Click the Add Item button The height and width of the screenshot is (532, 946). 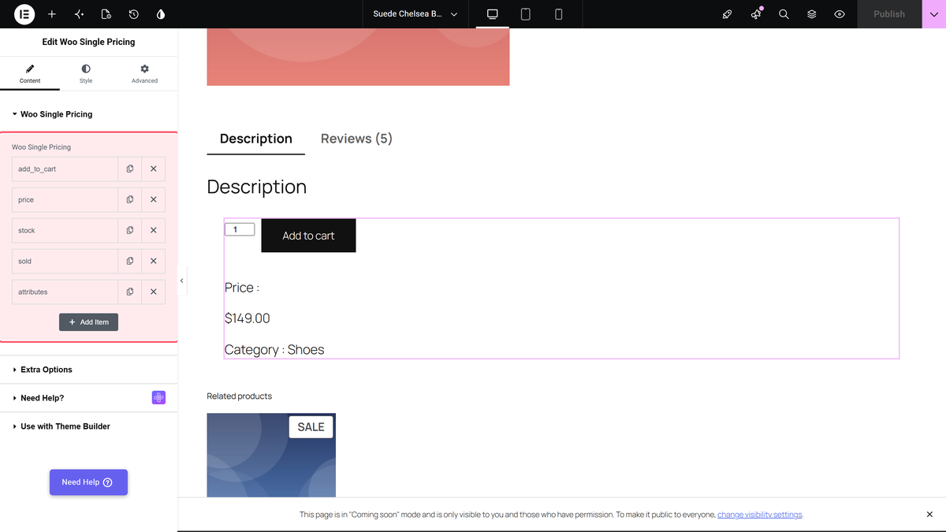tap(88, 322)
